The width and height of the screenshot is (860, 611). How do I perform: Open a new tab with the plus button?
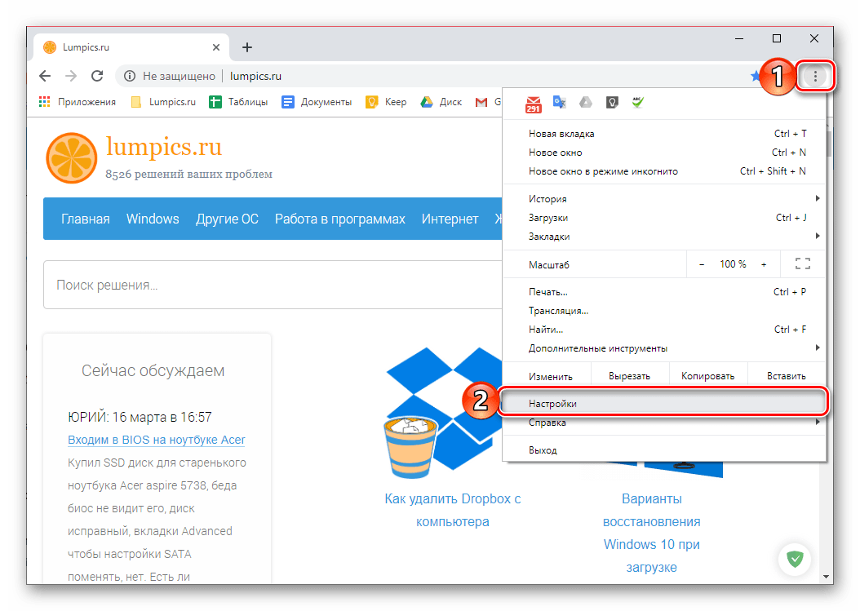[246, 47]
